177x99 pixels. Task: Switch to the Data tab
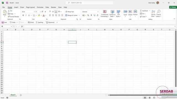click(47, 7)
